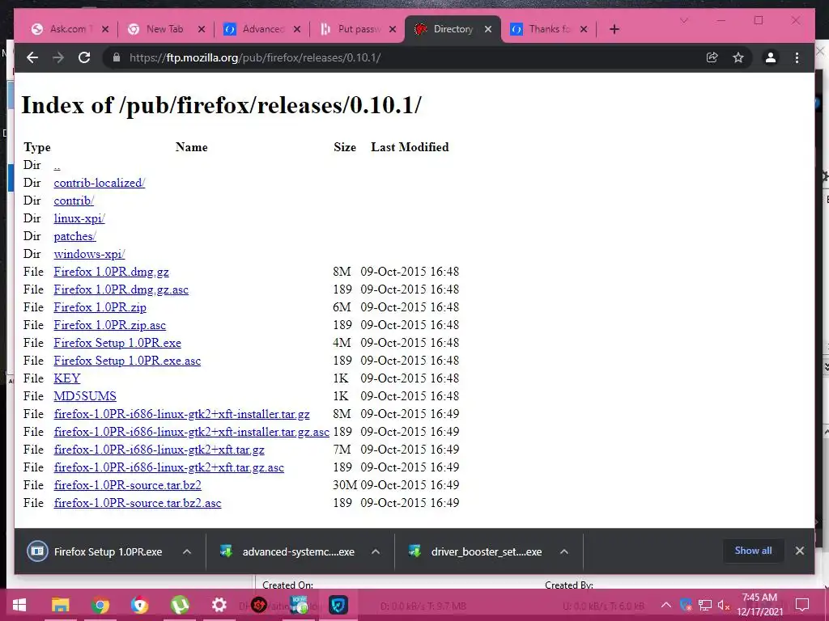Open a new browser tab
Viewport: 829px width, 621px height.
(614, 29)
